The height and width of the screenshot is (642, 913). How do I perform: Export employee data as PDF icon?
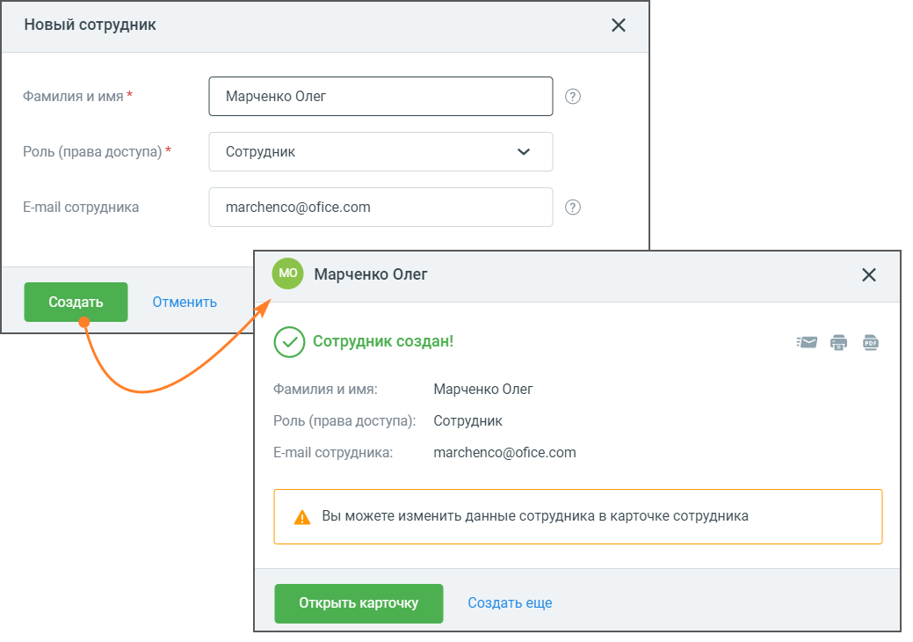[x=871, y=342]
